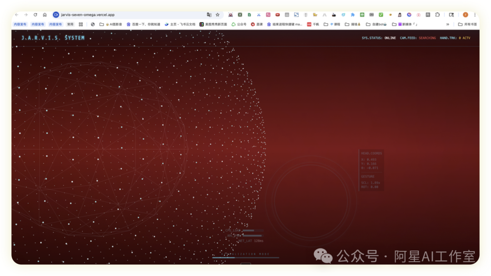Expand the 课程 bookmark folder
Screen dimensions: 491x276
tap(332, 25)
